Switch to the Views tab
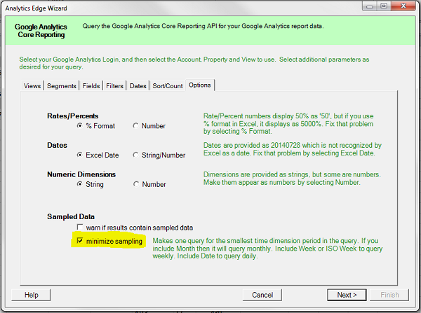The height and width of the screenshot is (313, 421). [x=32, y=85]
